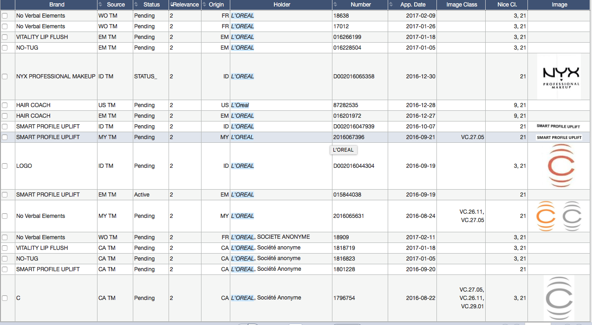Check the checkbox for row number 2016065631
The height and width of the screenshot is (325, 592).
point(5,216)
